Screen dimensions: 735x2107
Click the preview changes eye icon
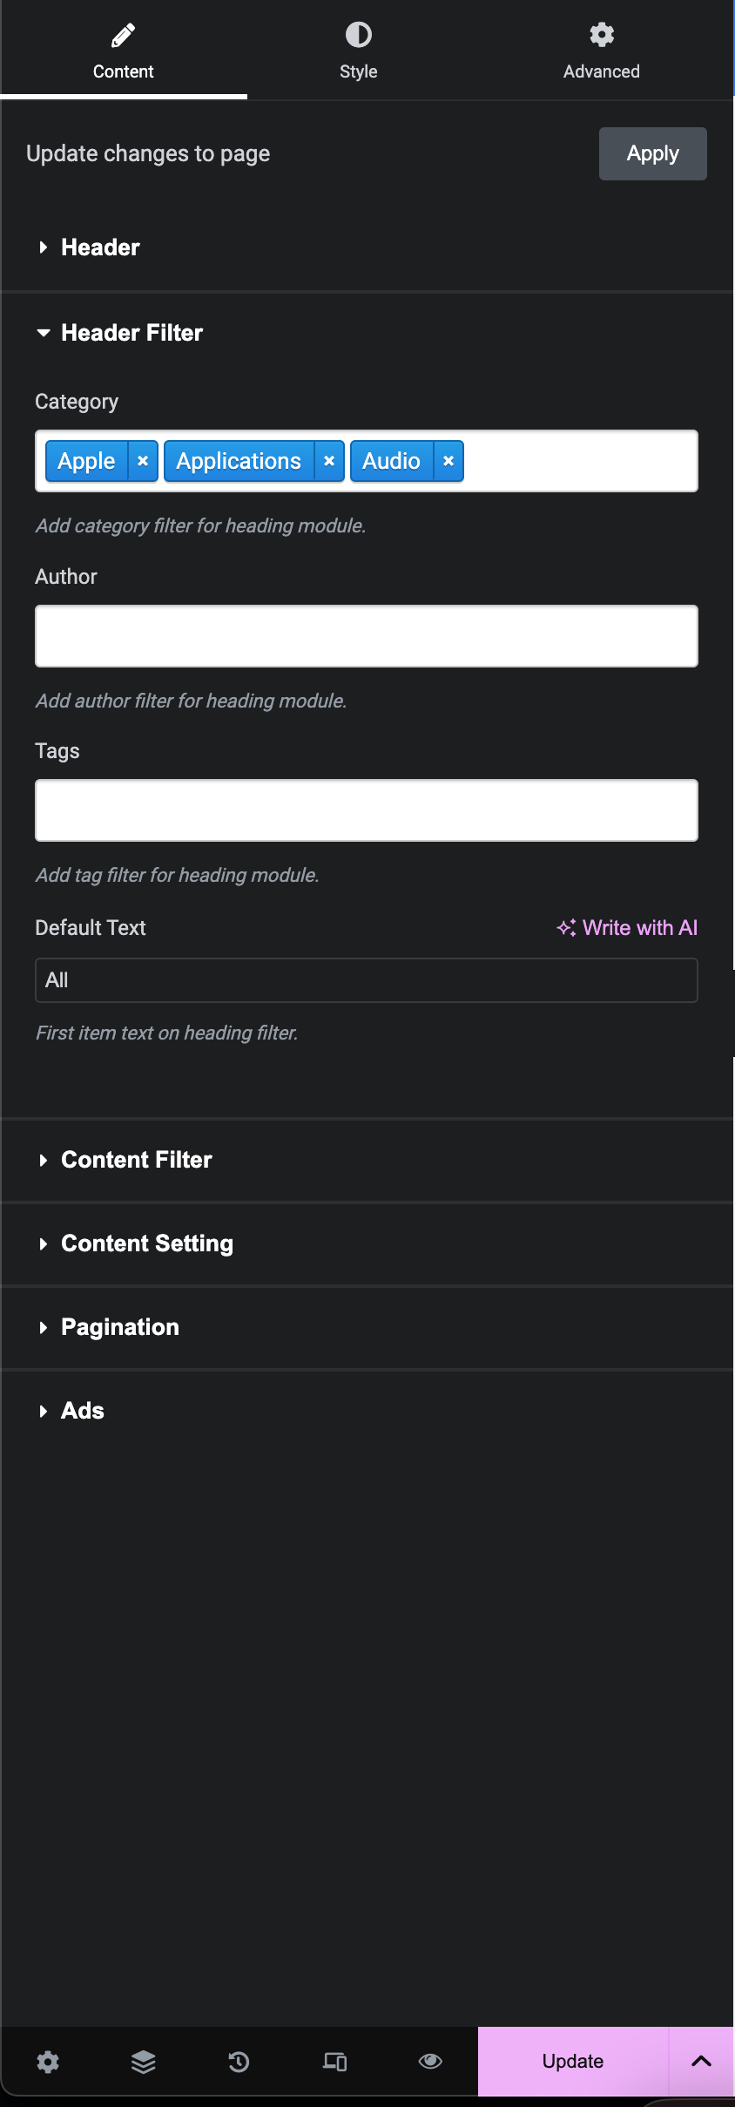(x=430, y=2061)
